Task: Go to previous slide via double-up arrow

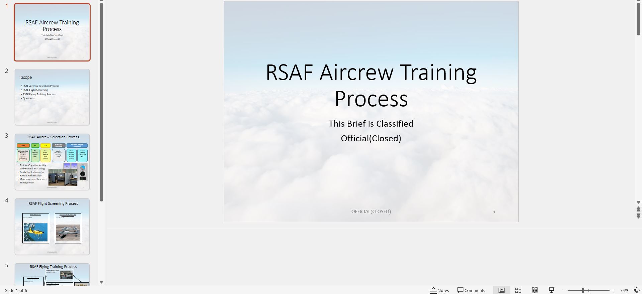Action: coord(638,209)
